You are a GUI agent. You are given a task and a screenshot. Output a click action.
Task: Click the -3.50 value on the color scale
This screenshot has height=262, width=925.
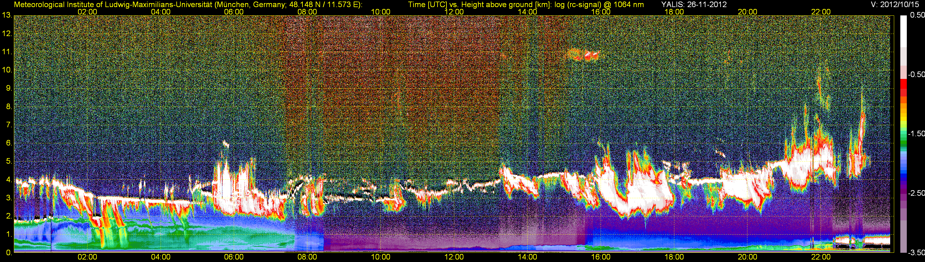click(916, 253)
